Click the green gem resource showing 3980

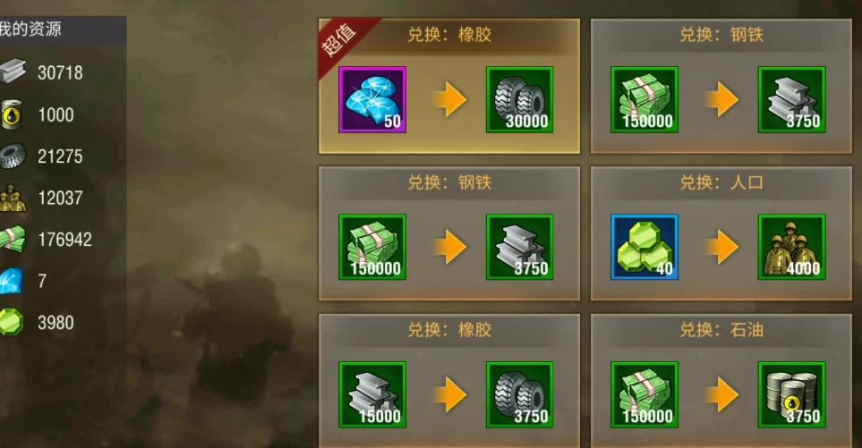(x=11, y=322)
